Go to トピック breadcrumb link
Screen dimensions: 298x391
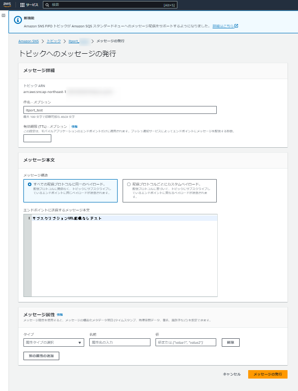tap(54, 41)
